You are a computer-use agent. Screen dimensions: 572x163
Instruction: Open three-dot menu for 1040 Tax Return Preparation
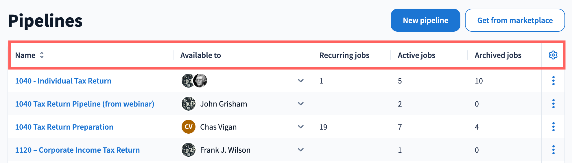[553, 127]
